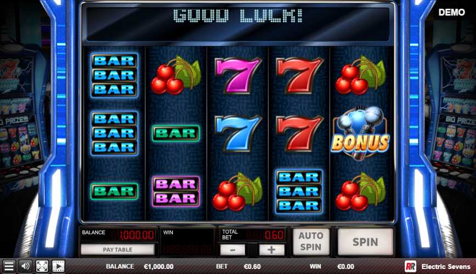Click the green BAR symbol on reel two
The height and width of the screenshot is (274, 476).
coord(176,133)
